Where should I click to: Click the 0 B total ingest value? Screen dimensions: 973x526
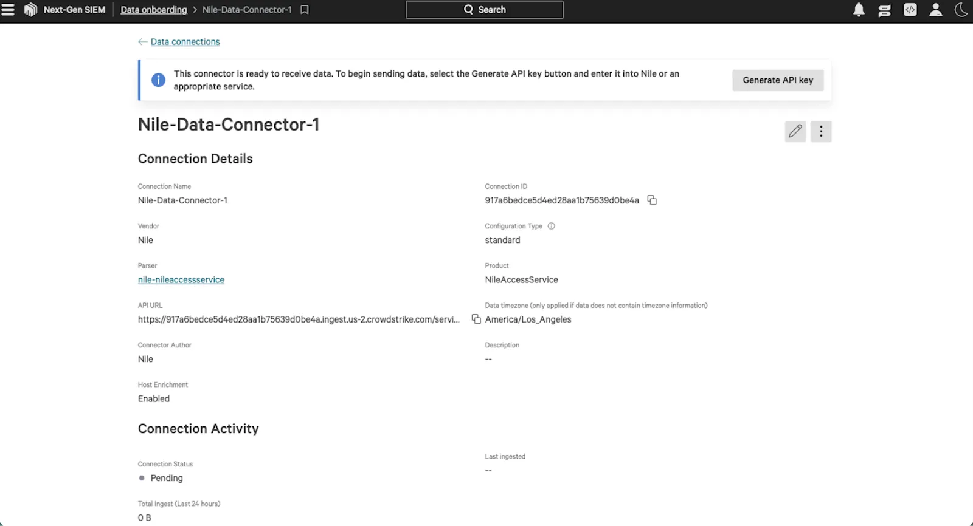coord(145,518)
